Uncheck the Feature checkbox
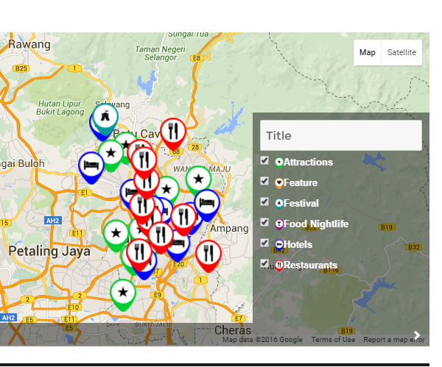The width and height of the screenshot is (442, 367). [x=264, y=181]
